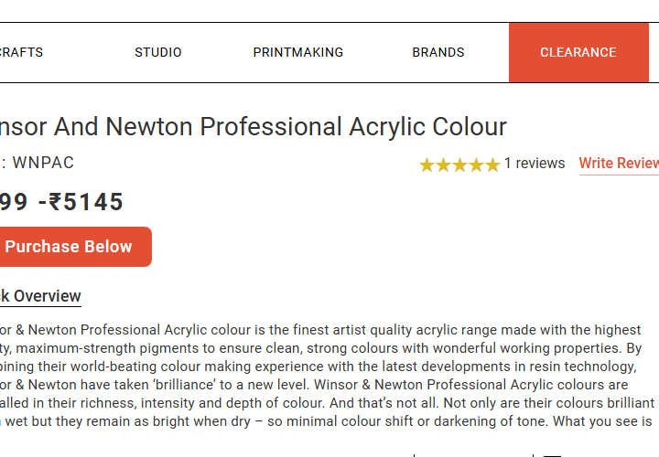Click the third rating star
The image size is (659, 457).
pyautogui.click(x=459, y=165)
